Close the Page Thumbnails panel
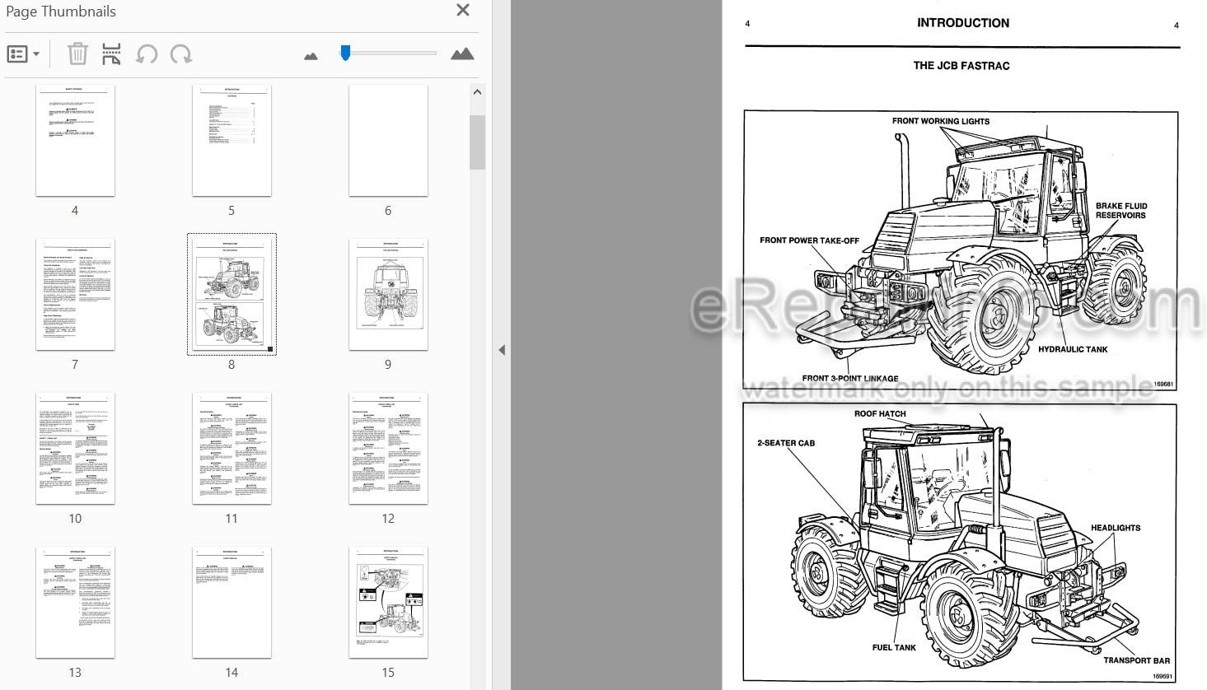The image size is (1207, 690). click(x=463, y=10)
